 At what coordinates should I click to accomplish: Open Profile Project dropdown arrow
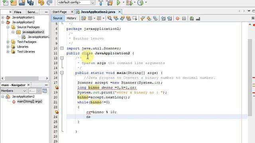[x=146, y=2]
